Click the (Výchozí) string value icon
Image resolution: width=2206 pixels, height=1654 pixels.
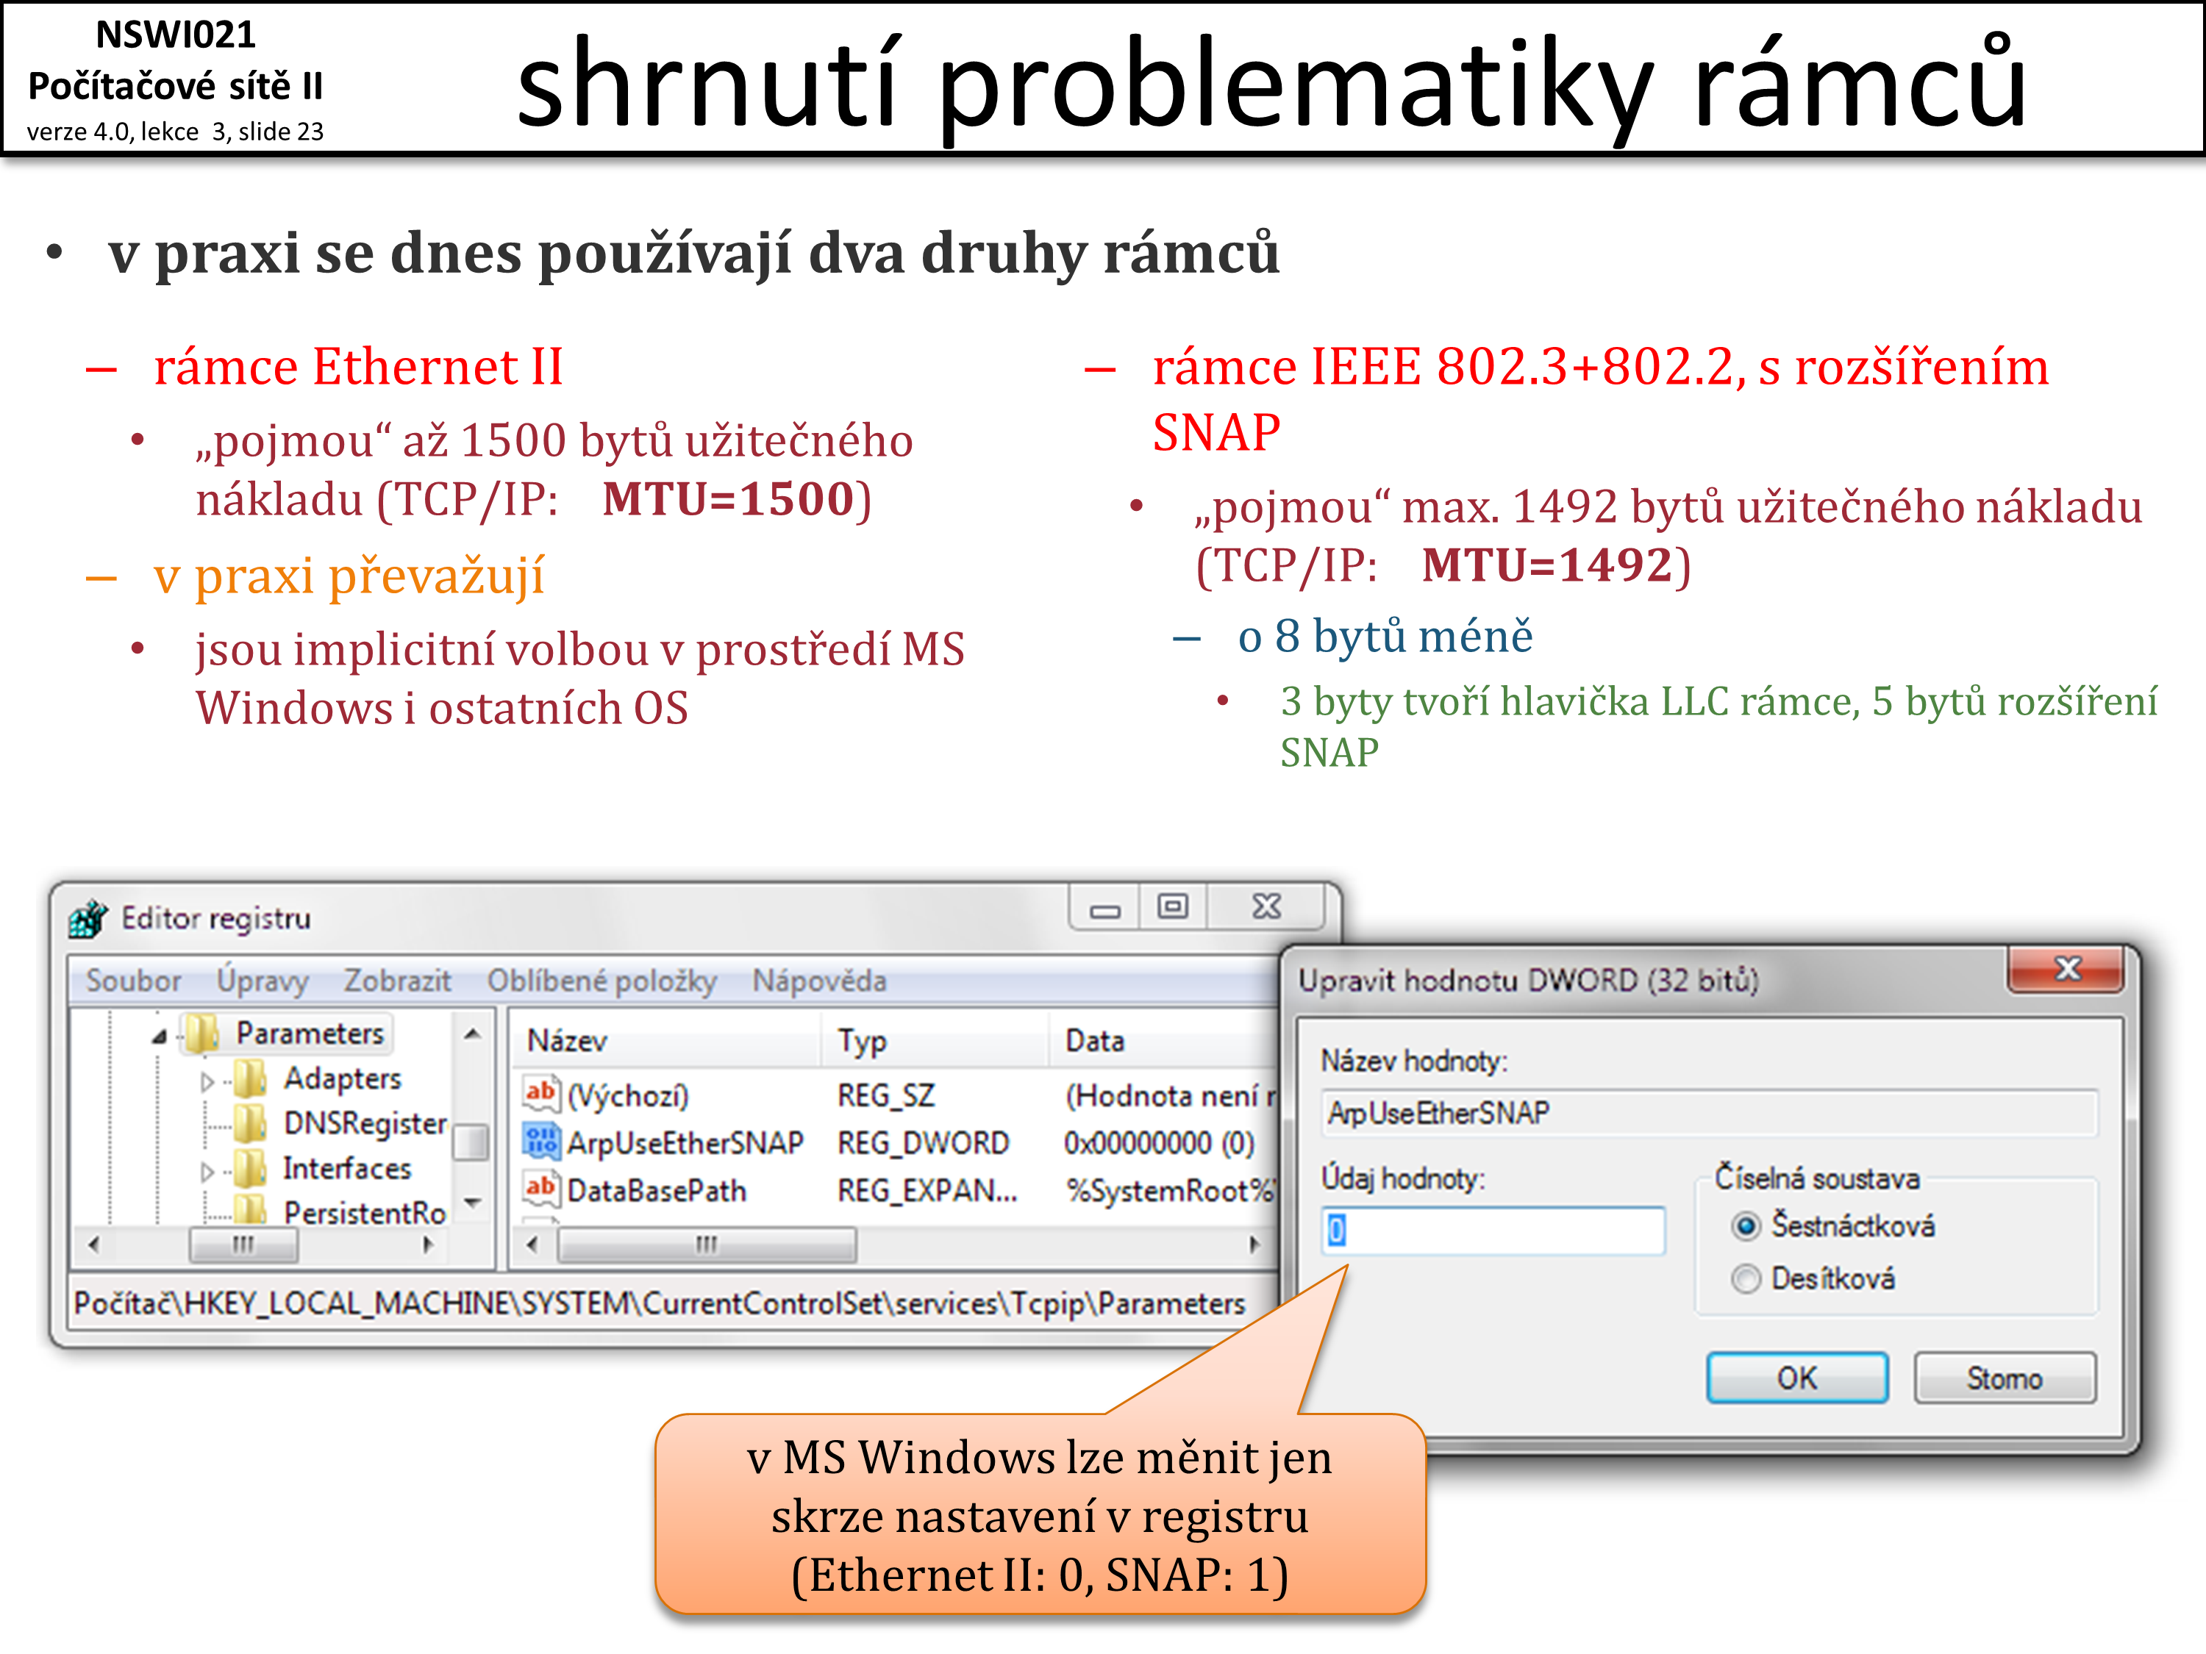tap(540, 1094)
